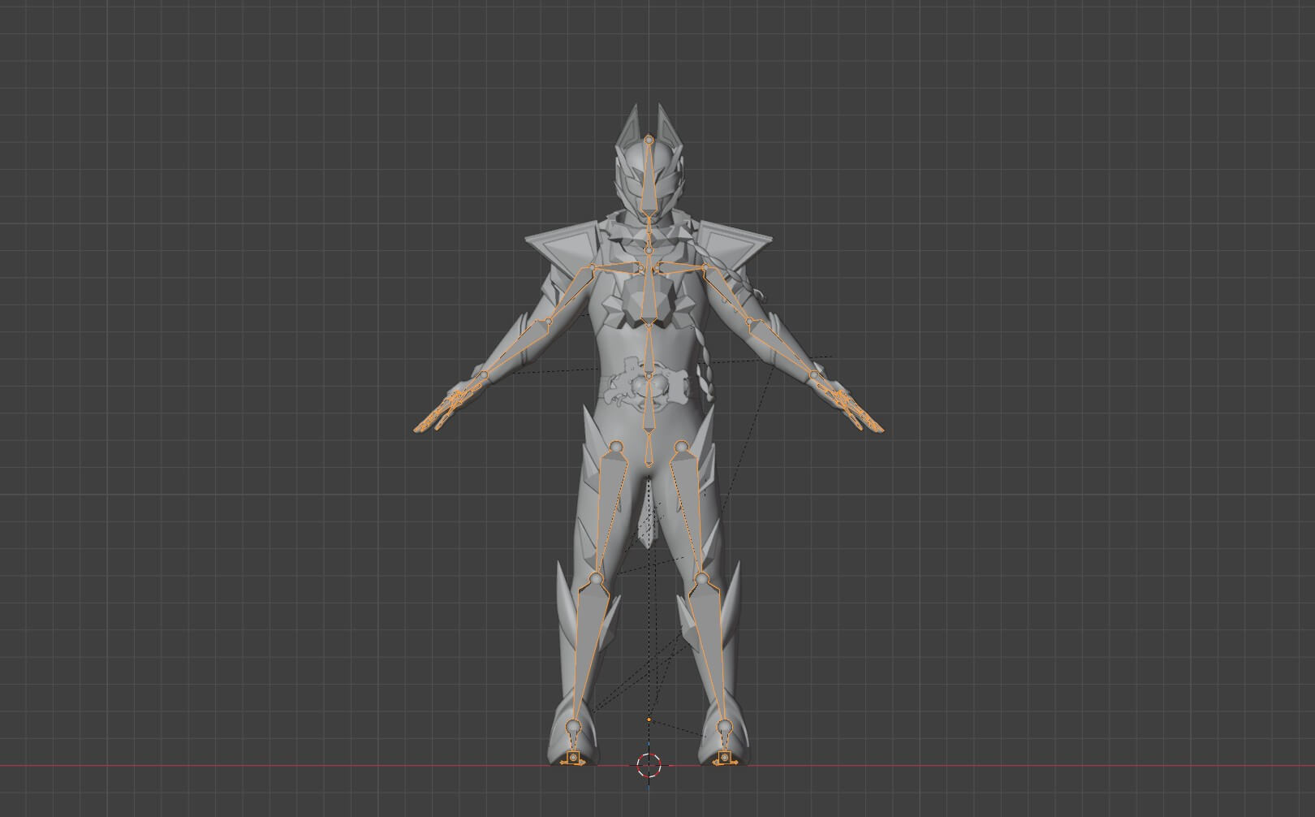Viewport: 1315px width, 817px height.
Task: Select the forearm bone on viewer's right
Action: (781, 349)
